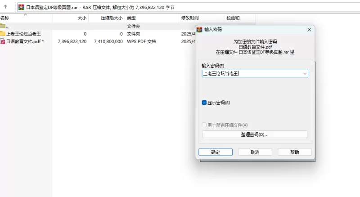
Task: Click the 整理密码(O)... button
Action: coord(255,134)
